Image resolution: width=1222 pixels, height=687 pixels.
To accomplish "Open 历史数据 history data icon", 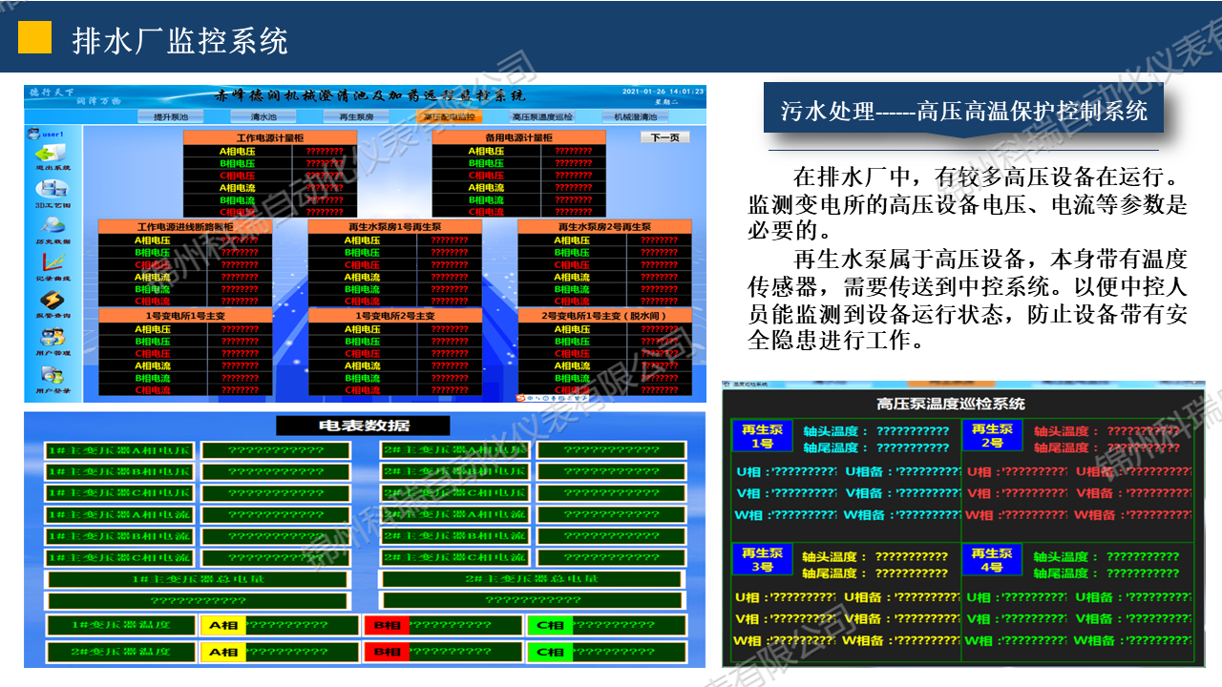I will 51,227.
